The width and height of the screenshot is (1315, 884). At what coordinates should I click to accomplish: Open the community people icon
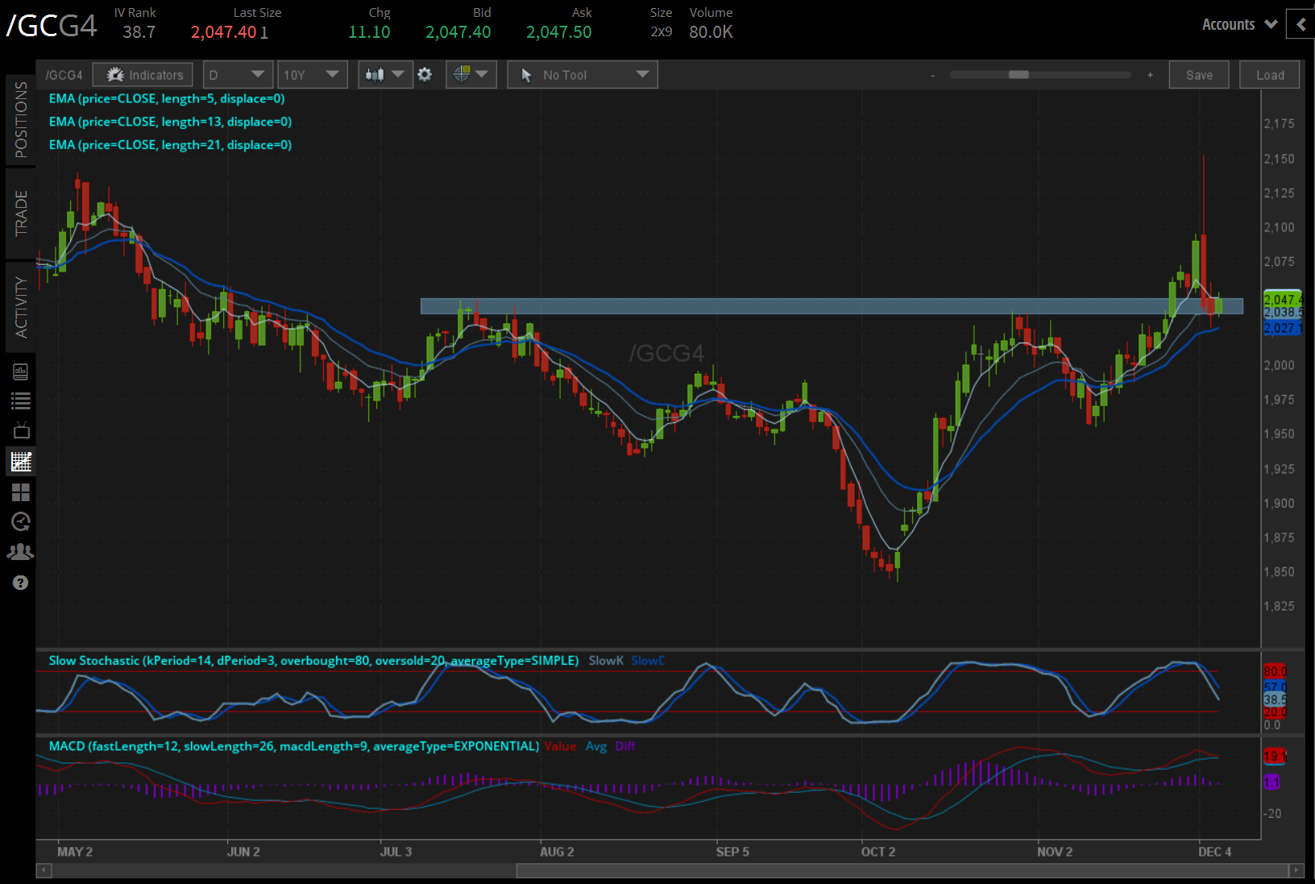[x=21, y=552]
